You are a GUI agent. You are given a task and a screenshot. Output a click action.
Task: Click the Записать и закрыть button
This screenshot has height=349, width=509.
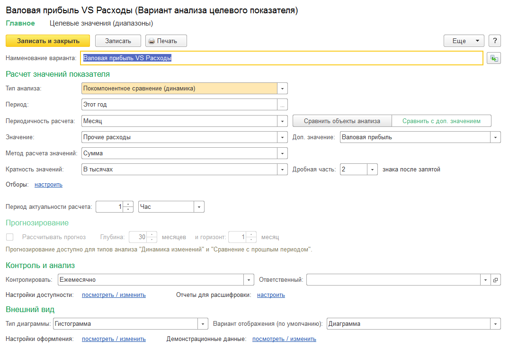coord(48,41)
